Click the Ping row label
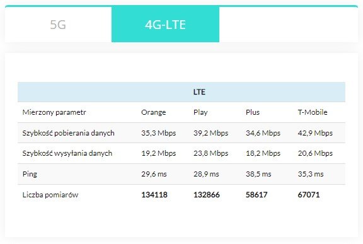The height and width of the screenshot is (244, 363). coord(30,174)
